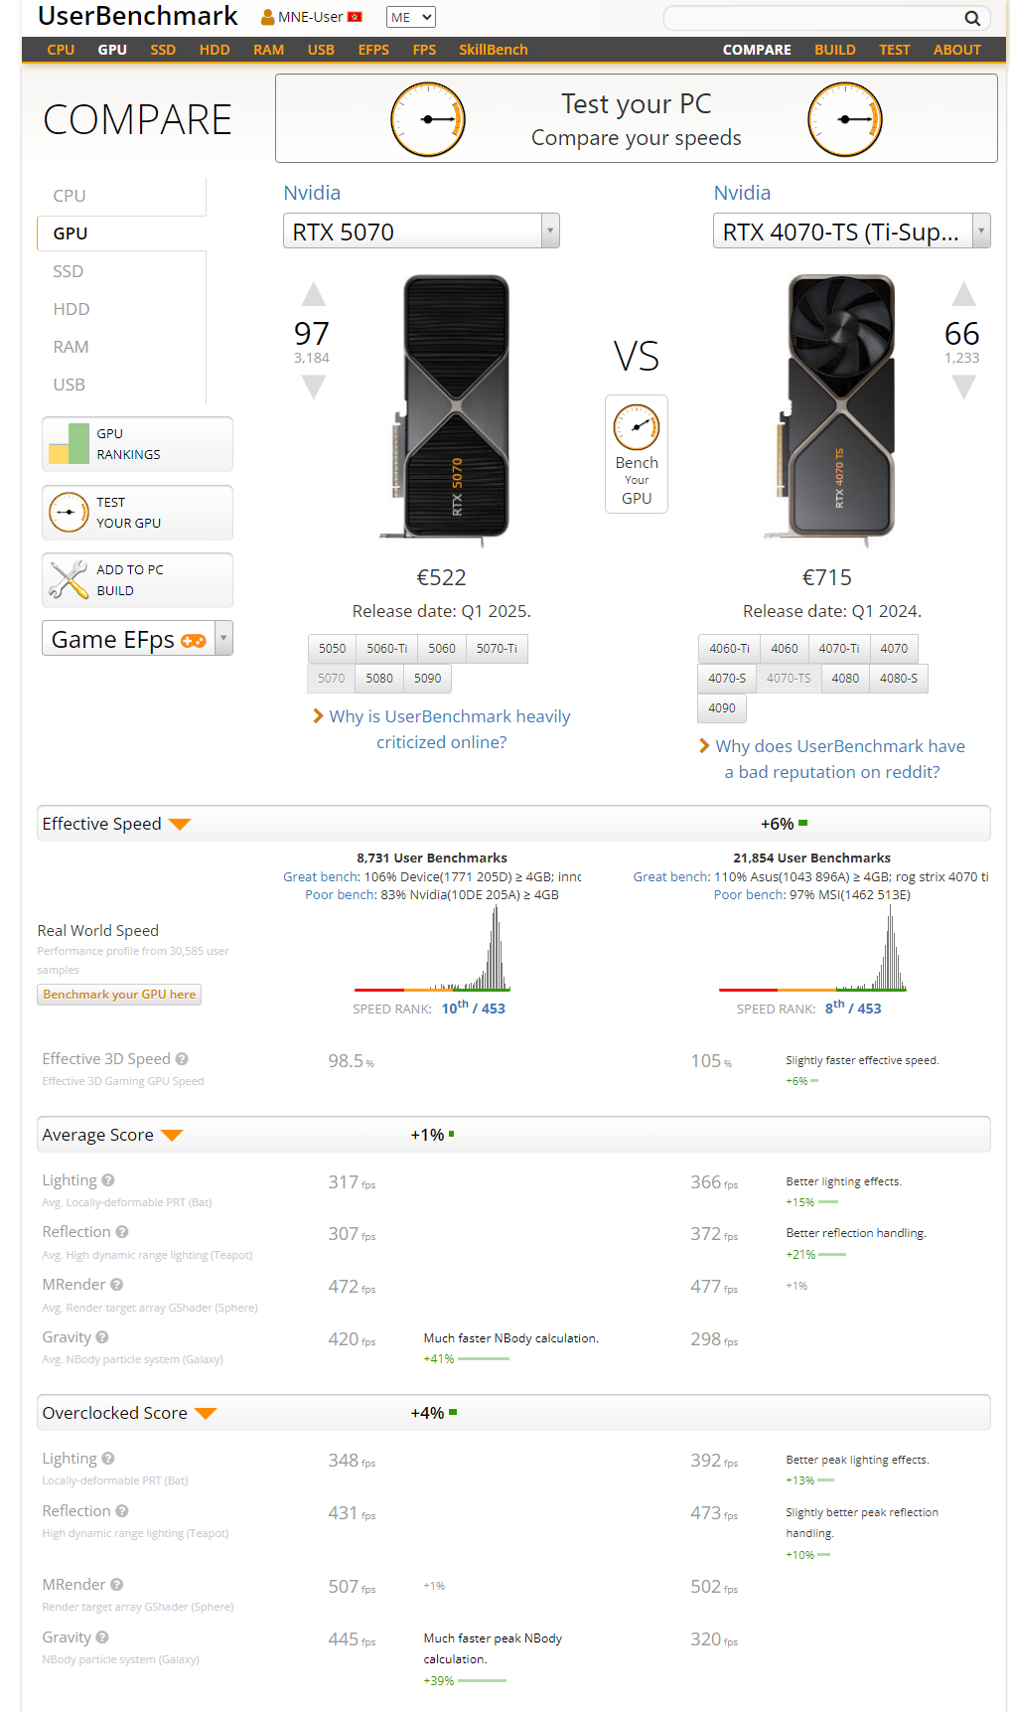
Task: Click the Great bench 106% Device text
Action: pos(432,876)
